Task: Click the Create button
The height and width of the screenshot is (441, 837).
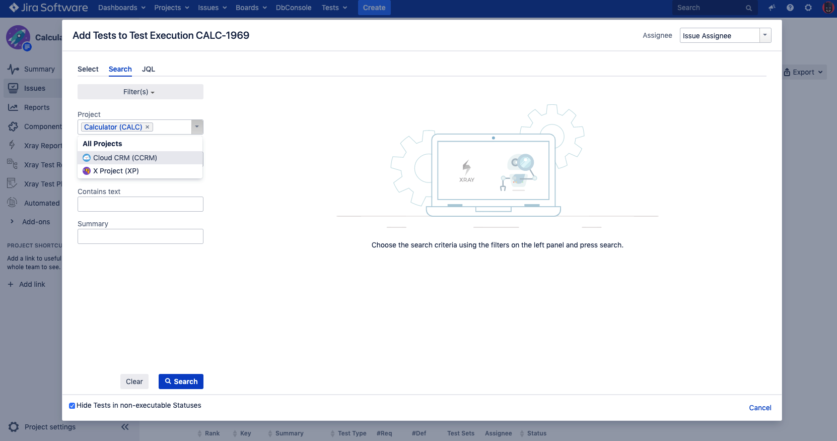Action: point(374,8)
